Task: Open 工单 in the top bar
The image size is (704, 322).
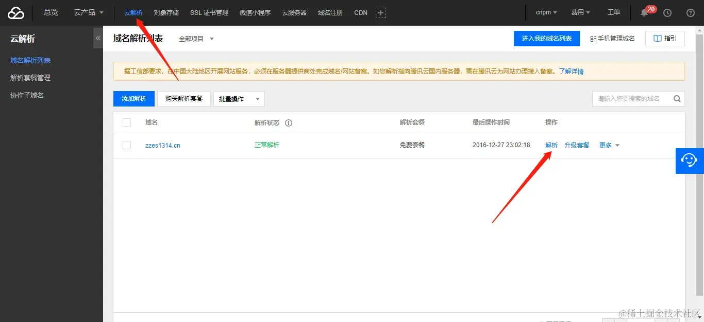Action: pos(614,12)
